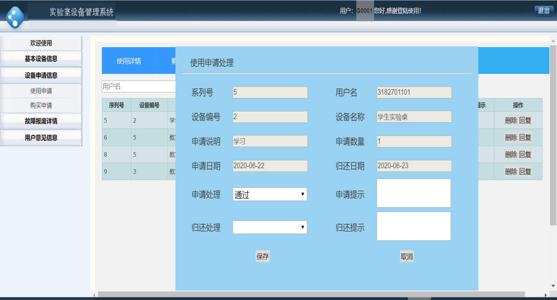The width and height of the screenshot is (557, 300).
Task: Expand 基本设备信息 sidebar section
Action: pos(41,59)
